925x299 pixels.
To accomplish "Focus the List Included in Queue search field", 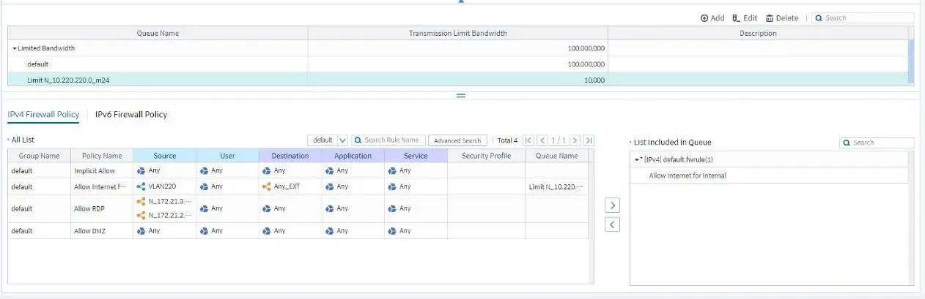I will pos(877,143).
